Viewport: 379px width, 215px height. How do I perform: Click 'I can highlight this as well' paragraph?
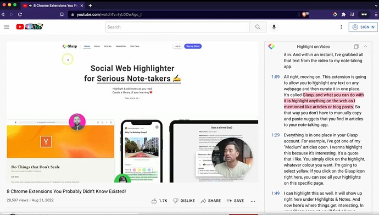(324, 201)
